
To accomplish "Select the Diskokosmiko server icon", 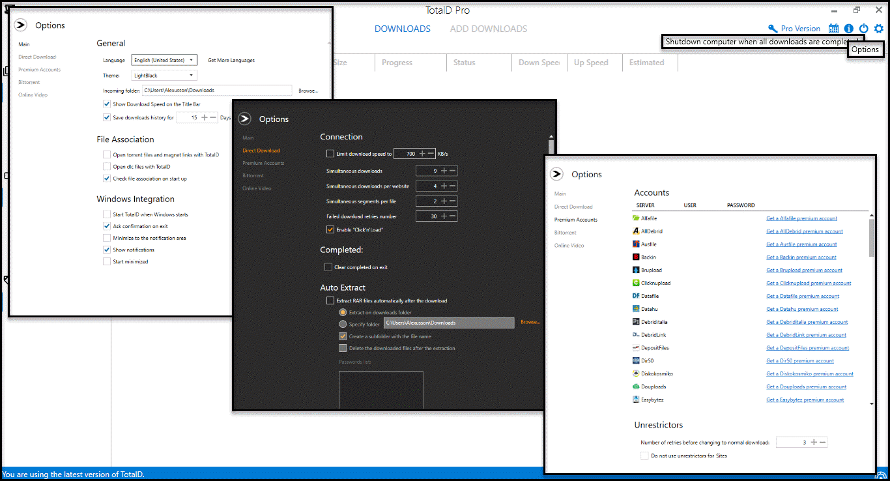I will pyautogui.click(x=636, y=373).
